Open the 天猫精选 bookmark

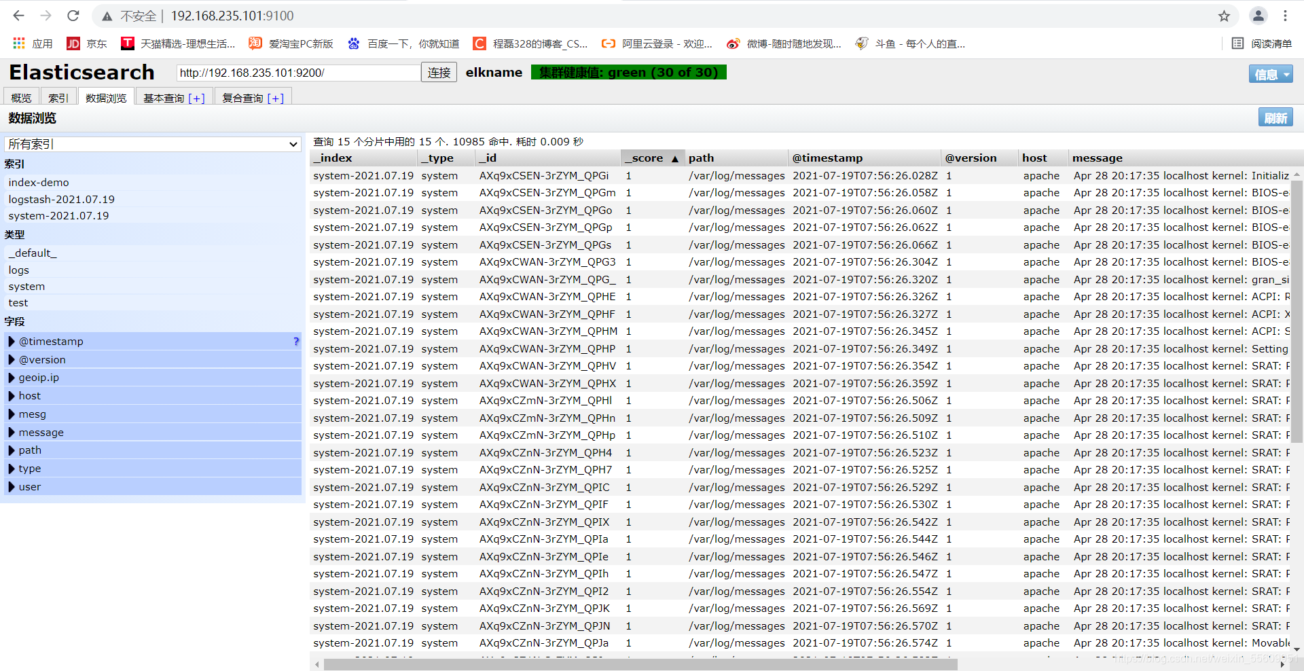pos(178,43)
